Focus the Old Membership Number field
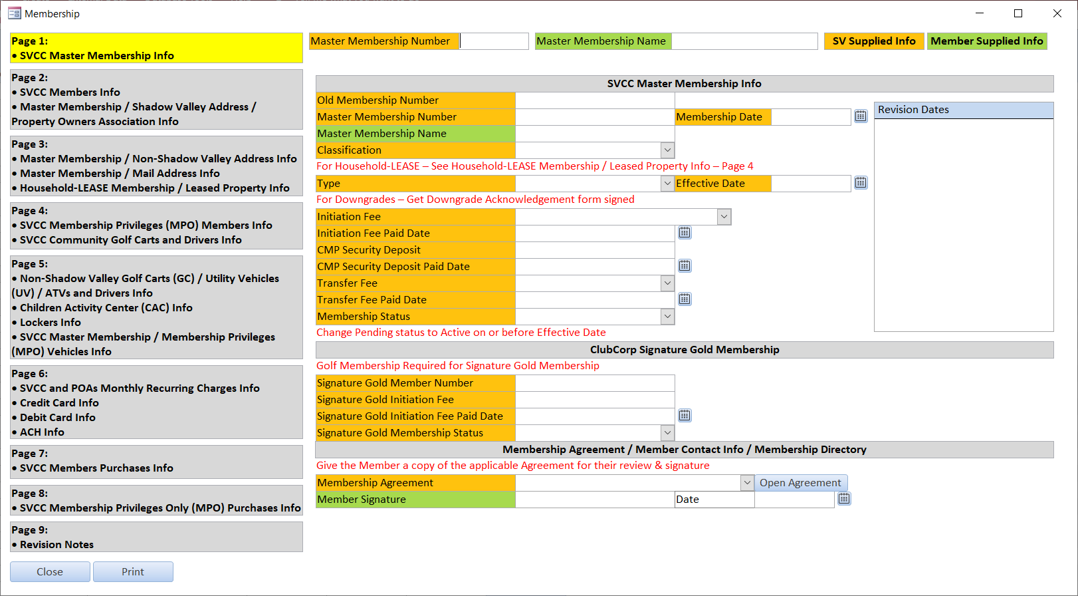Screen dimensions: 1078x596 pyautogui.click(x=595, y=100)
